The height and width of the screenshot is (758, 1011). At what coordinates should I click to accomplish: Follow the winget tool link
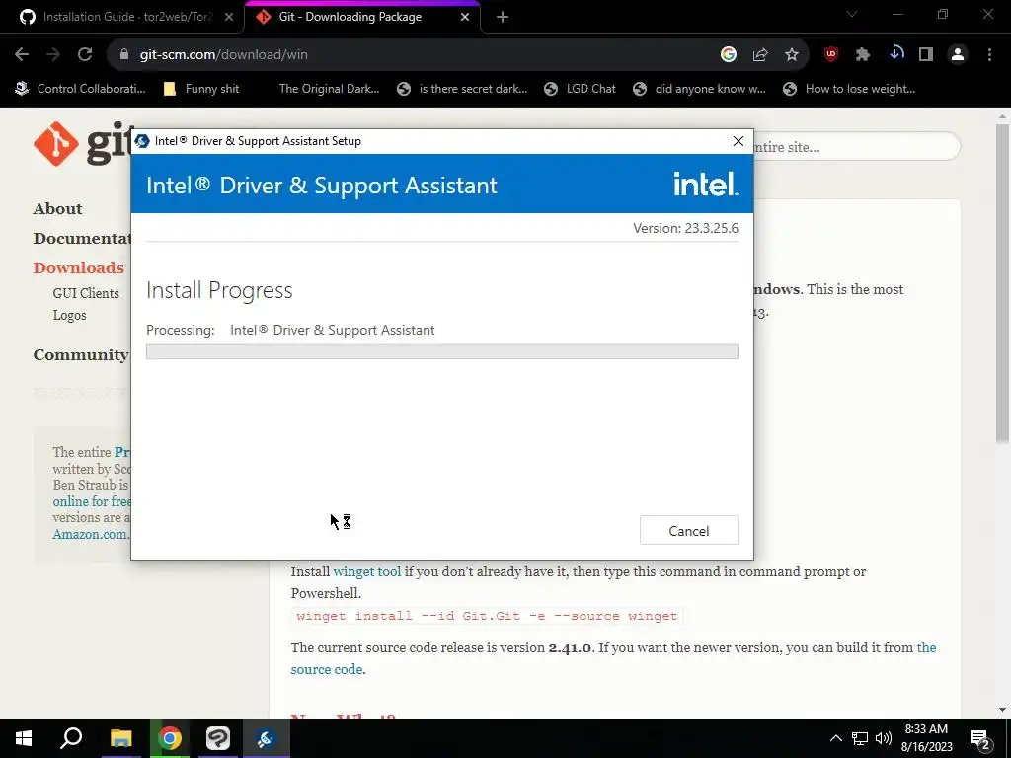(367, 571)
